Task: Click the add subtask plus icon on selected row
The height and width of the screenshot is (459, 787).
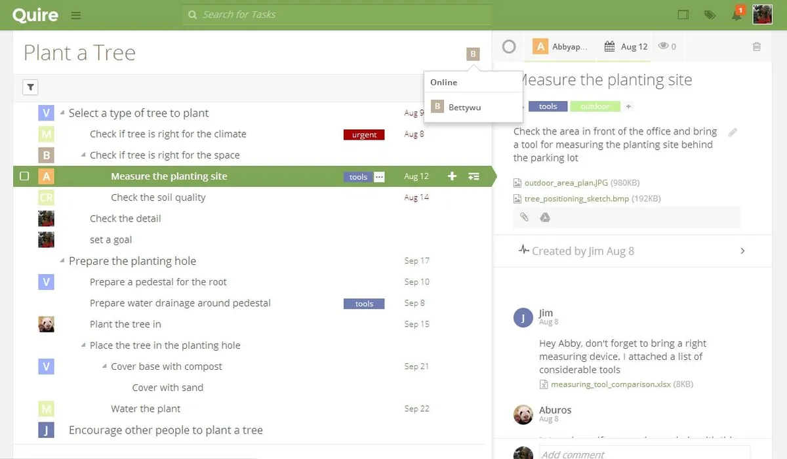Action: pyautogui.click(x=452, y=176)
